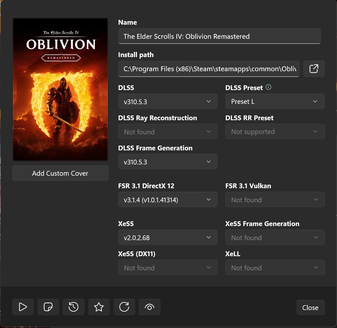Image resolution: width=337 pixels, height=328 pixels.
Task: Open the notes sticky-note icon
Action: pyautogui.click(x=48, y=307)
